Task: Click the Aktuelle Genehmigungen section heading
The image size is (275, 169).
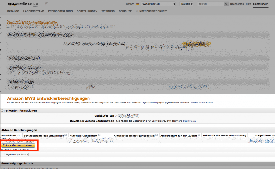Action: (19, 130)
